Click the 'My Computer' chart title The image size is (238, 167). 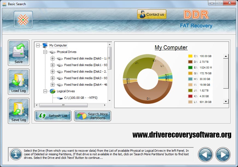click(x=171, y=47)
